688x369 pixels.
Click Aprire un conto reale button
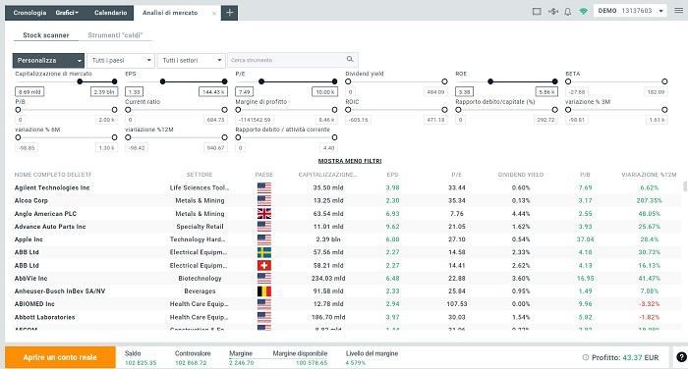coord(60,357)
